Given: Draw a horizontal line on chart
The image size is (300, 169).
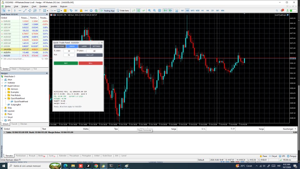Looking at the screenshot, I should tap(20, 11).
